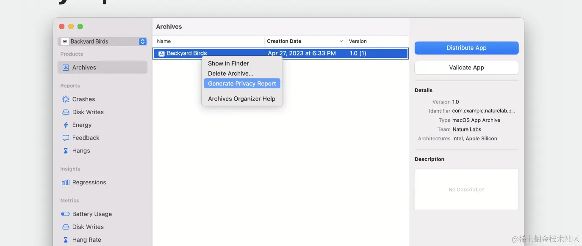Click the Hangs hourglass icon
582x246 pixels.
coord(66,151)
